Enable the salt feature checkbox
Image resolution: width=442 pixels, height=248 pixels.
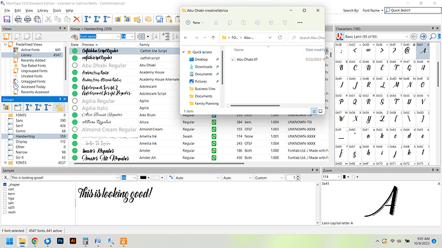click(x=4, y=203)
